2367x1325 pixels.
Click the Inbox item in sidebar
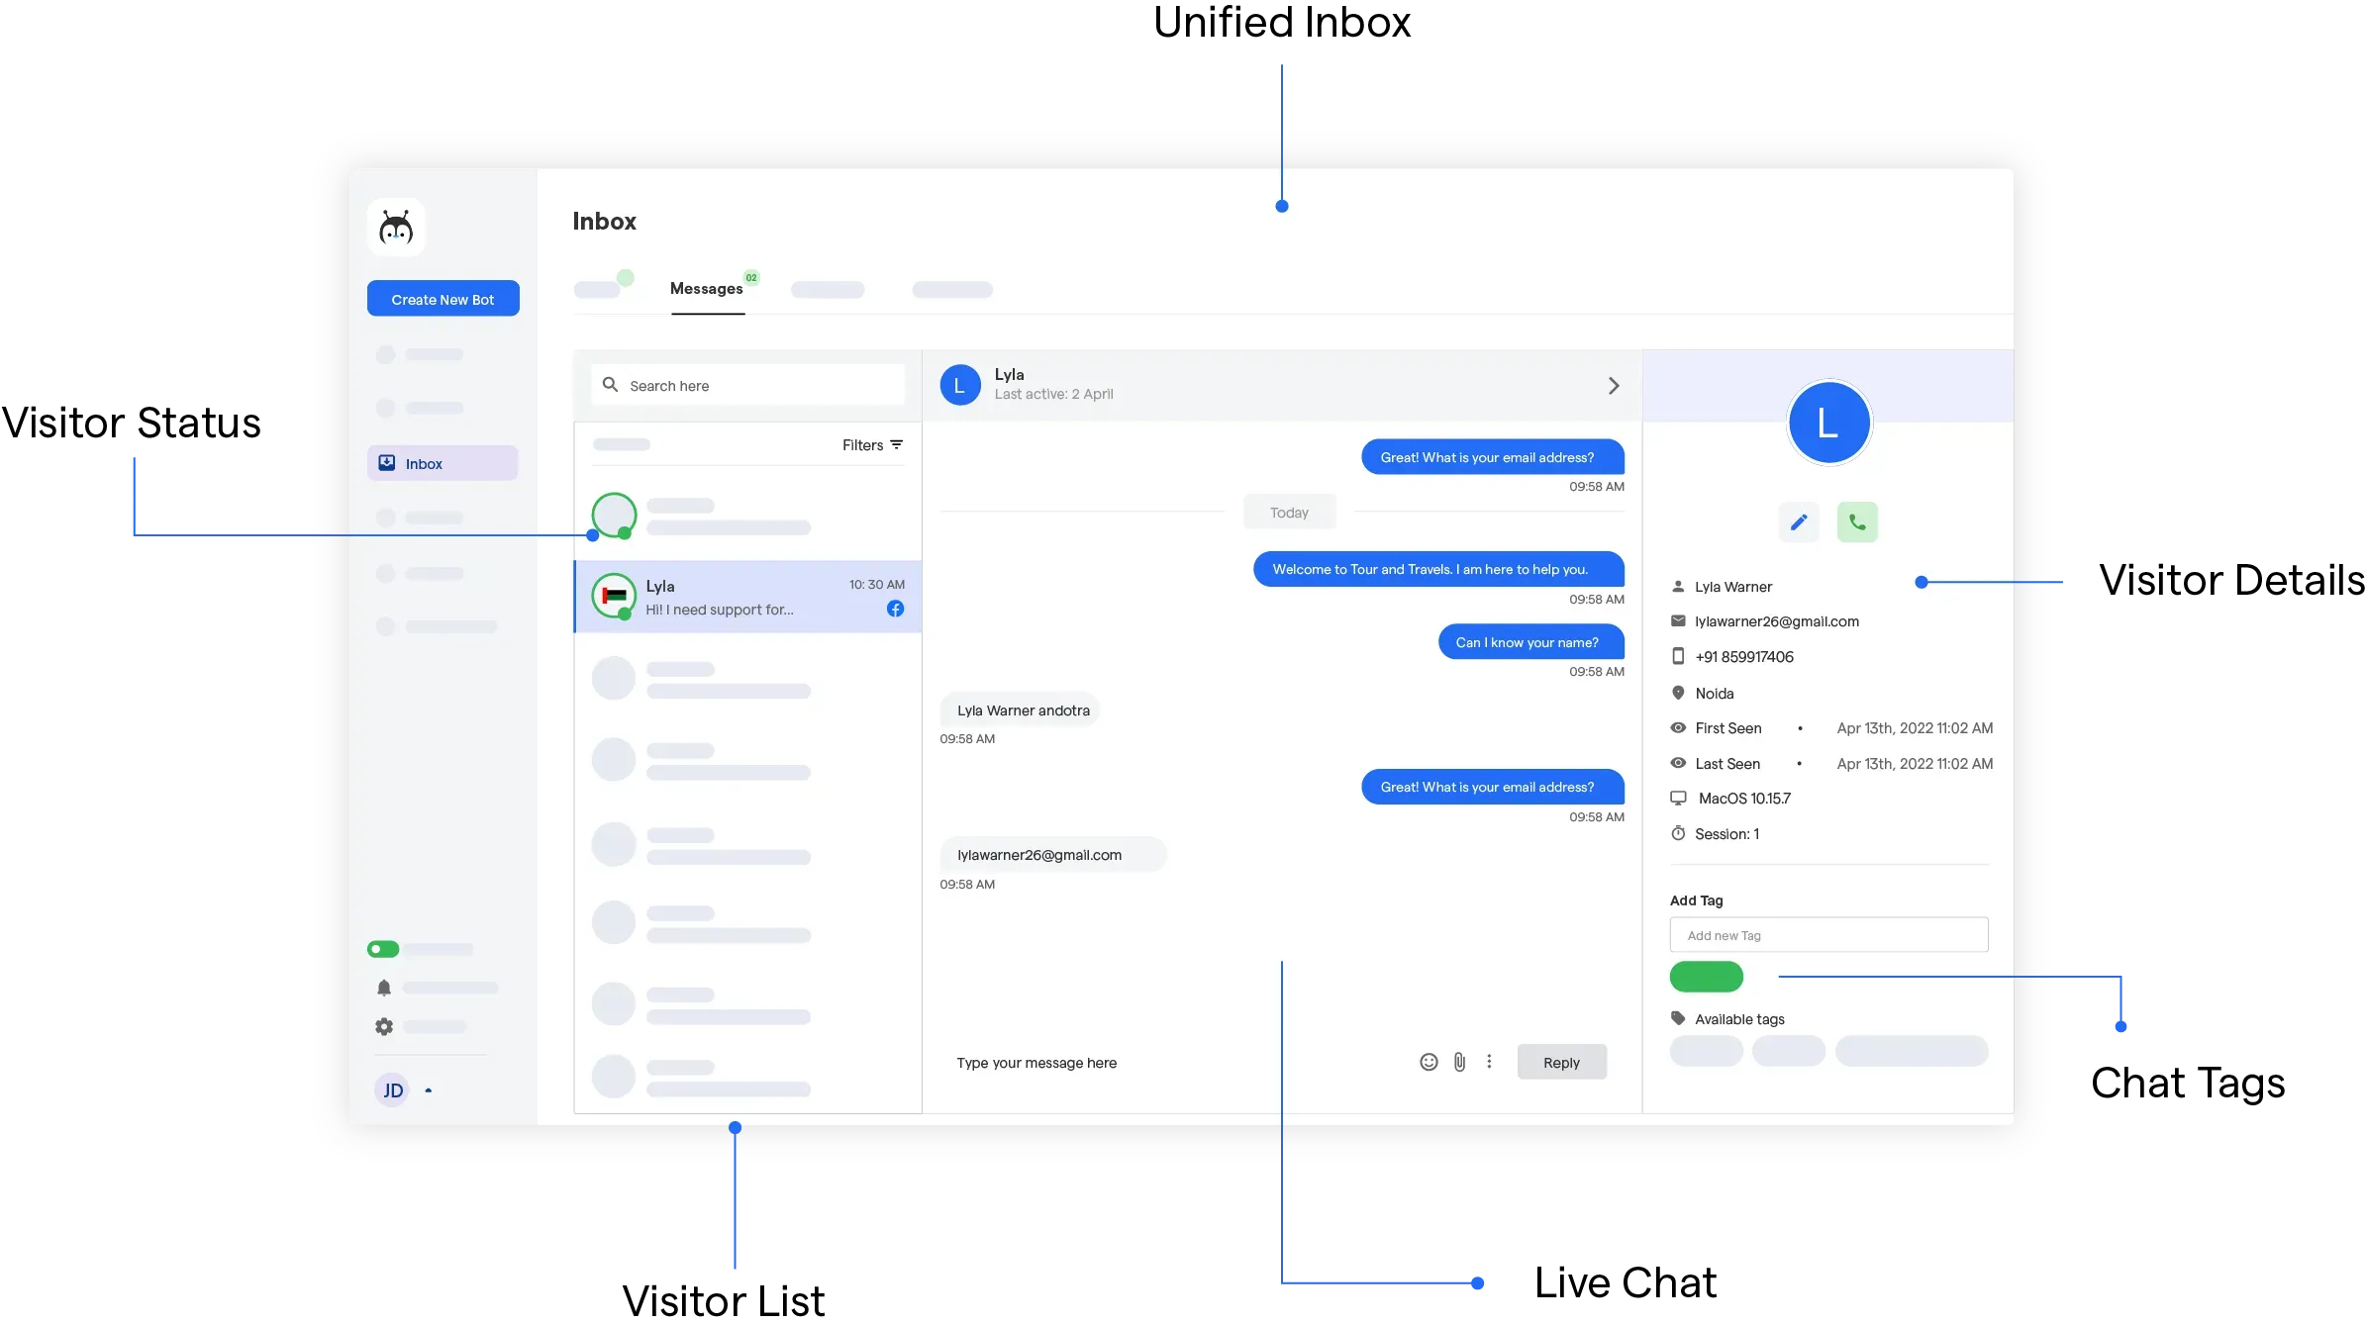point(443,463)
